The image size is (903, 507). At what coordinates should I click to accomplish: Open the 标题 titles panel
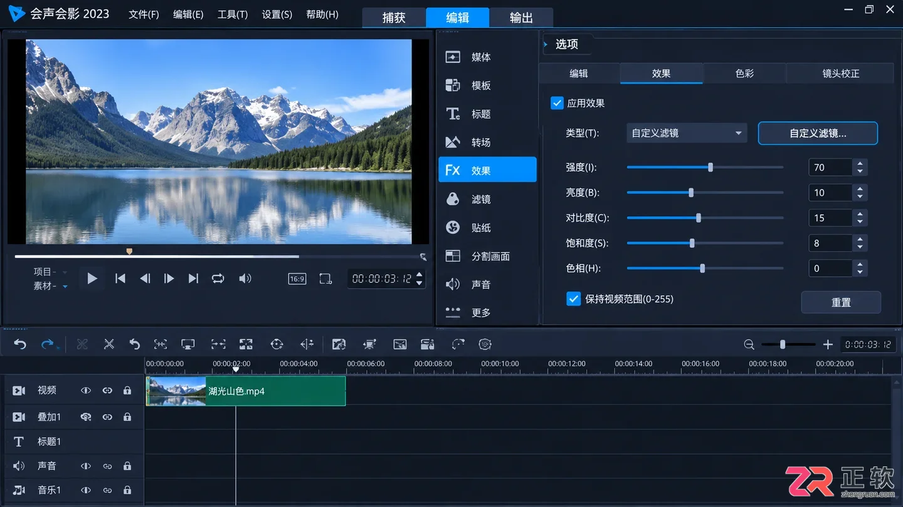(x=487, y=114)
